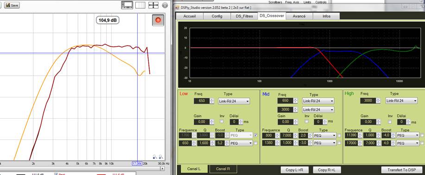Click Mid Freq 3000 stepper

[296, 109]
